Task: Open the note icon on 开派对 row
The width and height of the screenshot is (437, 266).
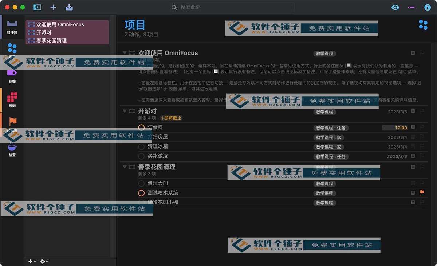Action: coord(413,111)
